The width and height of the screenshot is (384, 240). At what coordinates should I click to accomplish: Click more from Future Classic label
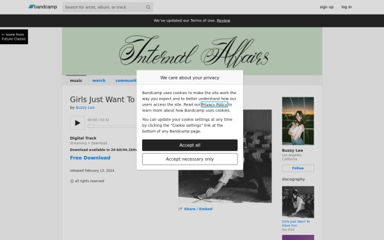coord(14,36)
